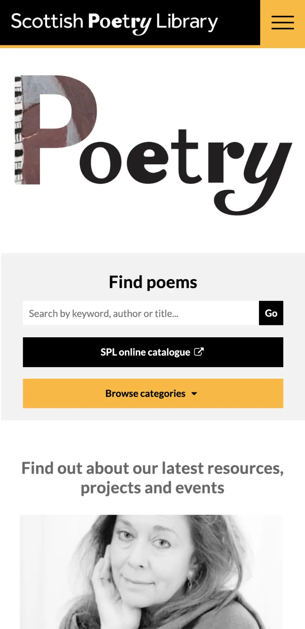
Task: Click the external link icon on SPL catalogue
Action: click(199, 352)
